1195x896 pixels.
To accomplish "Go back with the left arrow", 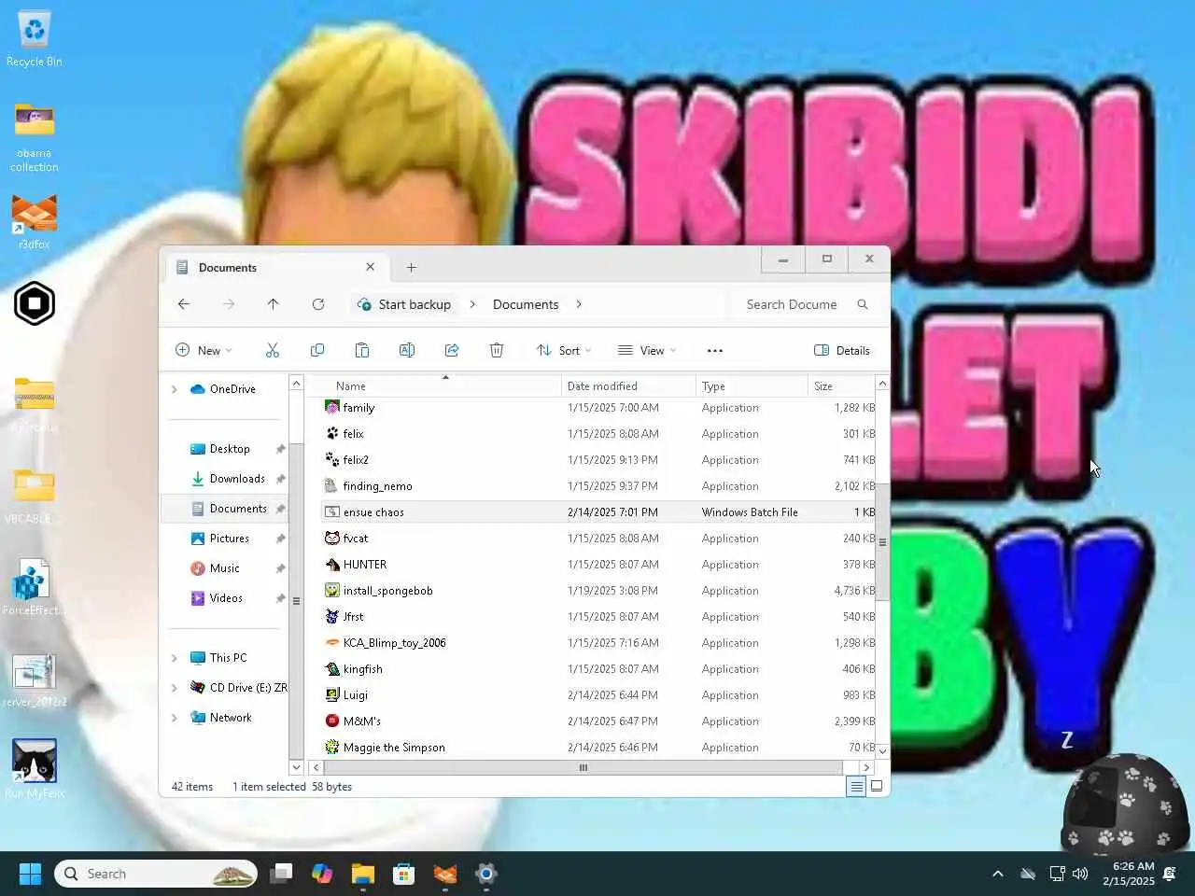I will click(184, 304).
